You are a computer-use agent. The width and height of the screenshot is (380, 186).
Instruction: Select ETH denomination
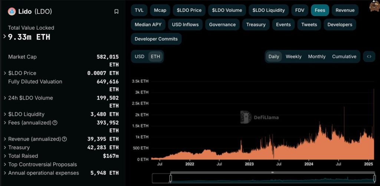(x=155, y=57)
